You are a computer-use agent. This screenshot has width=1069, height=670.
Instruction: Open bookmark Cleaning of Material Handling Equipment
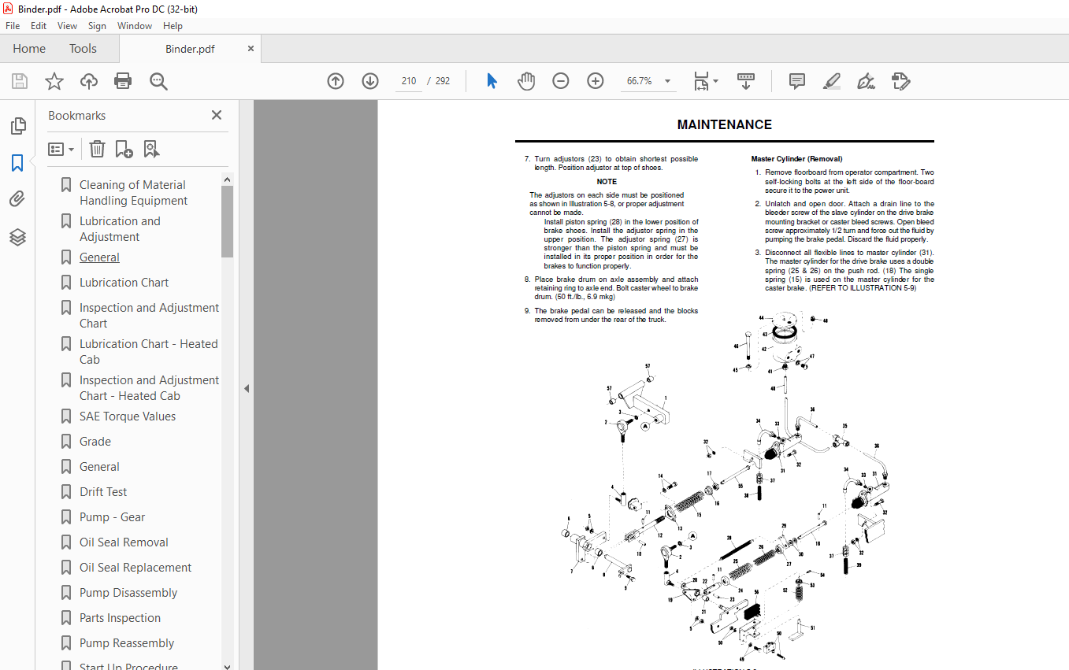(x=133, y=193)
